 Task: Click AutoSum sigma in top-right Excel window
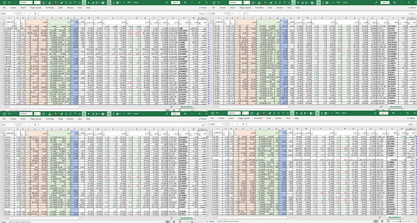pyautogui.click(x=323, y=2)
